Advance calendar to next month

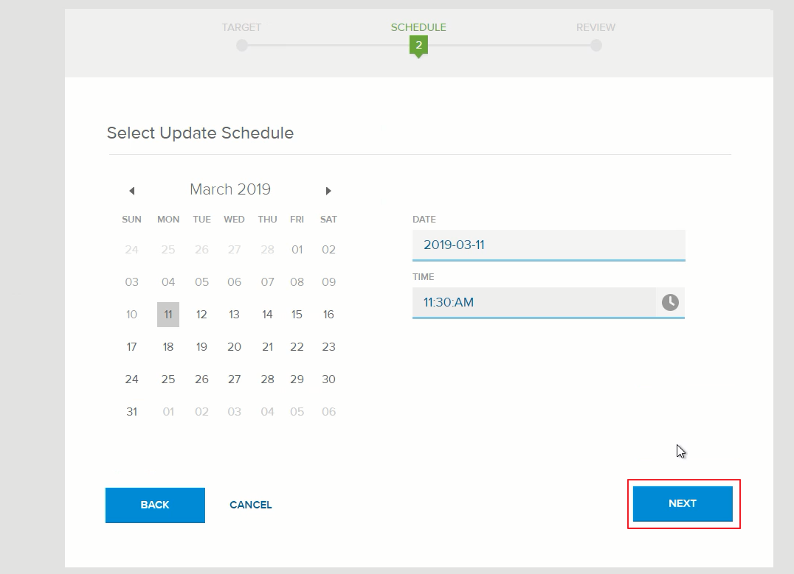pyautogui.click(x=328, y=191)
